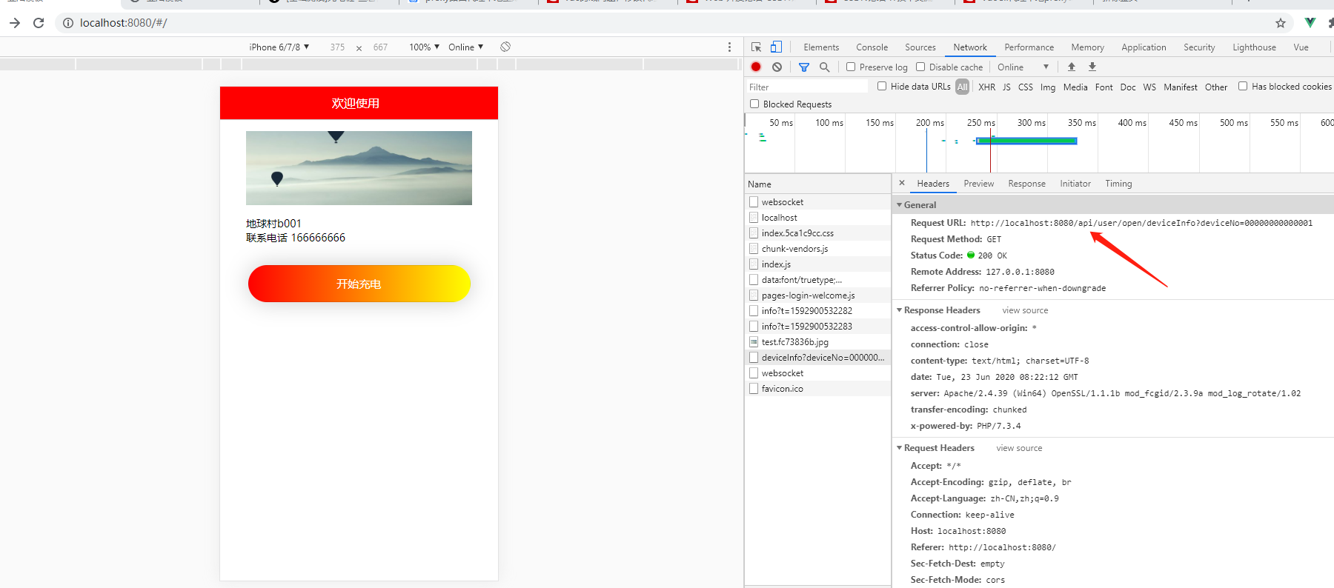
Task: Open the Lighthouse panel tab
Action: 1254,47
